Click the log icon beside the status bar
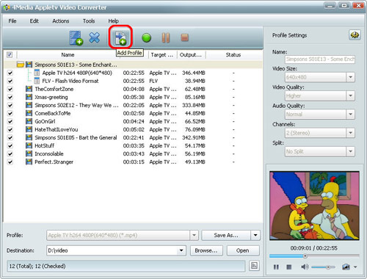This screenshot has height=279, width=367. [254, 266]
